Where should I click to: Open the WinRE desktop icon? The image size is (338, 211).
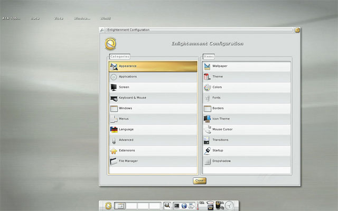[106, 18]
